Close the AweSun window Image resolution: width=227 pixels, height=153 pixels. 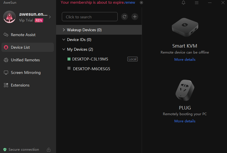click(223, 3)
